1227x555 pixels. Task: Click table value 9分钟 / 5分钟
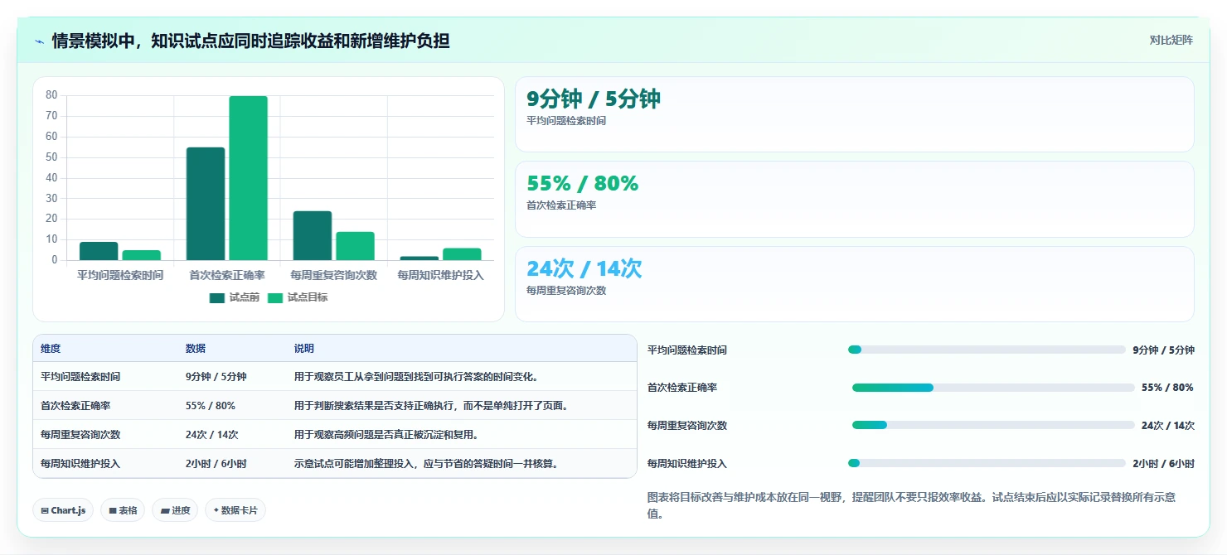coord(216,377)
